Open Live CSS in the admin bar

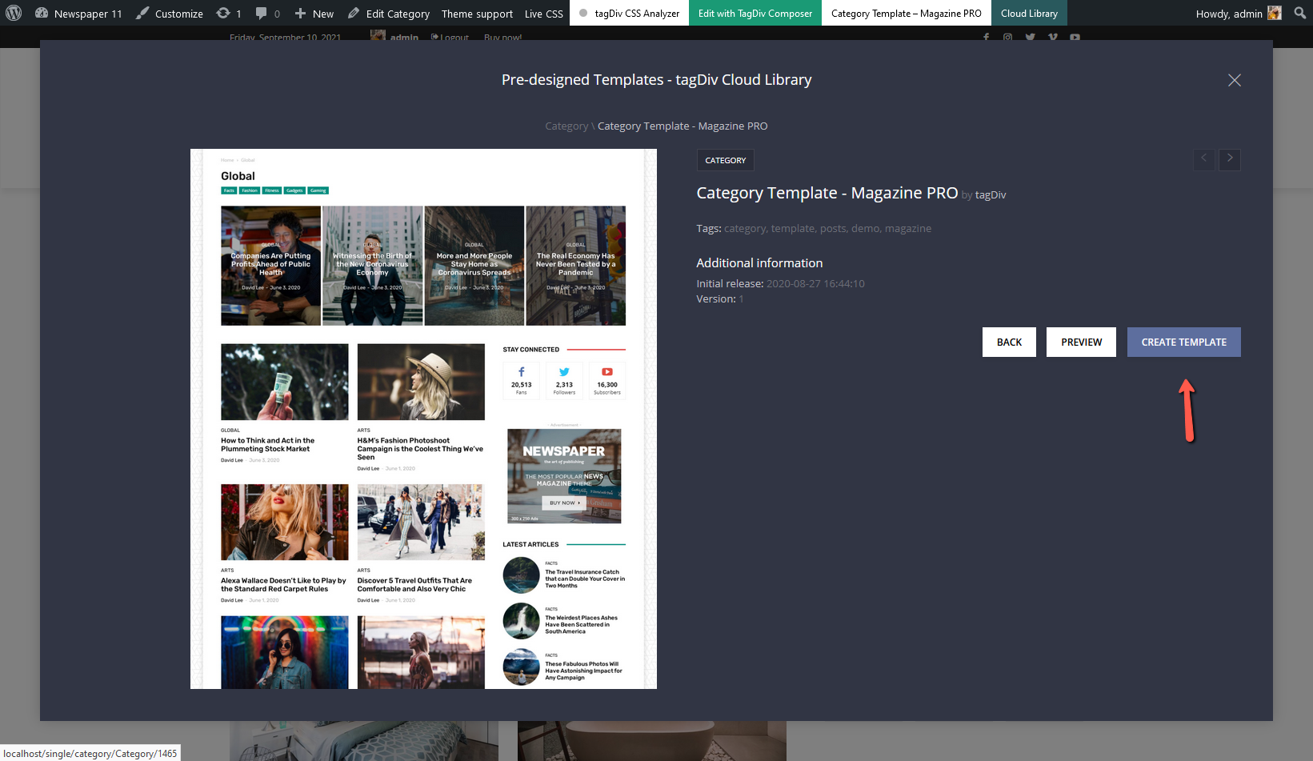coord(544,13)
